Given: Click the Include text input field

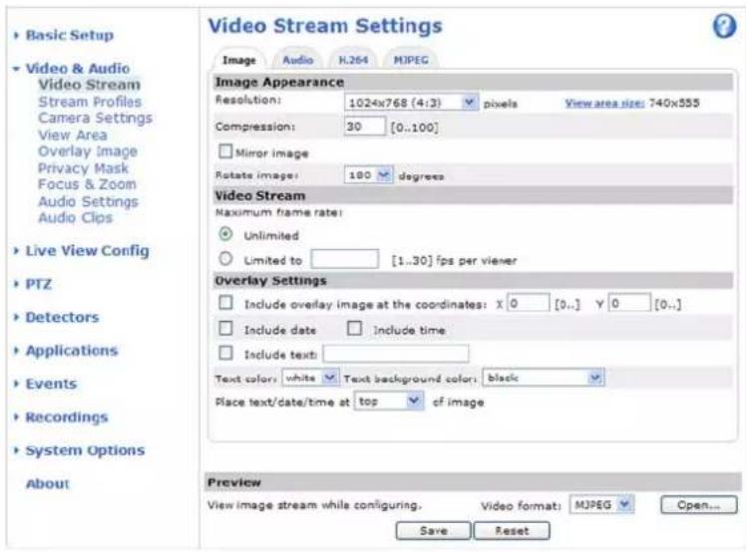Looking at the screenshot, I should 396,354.
